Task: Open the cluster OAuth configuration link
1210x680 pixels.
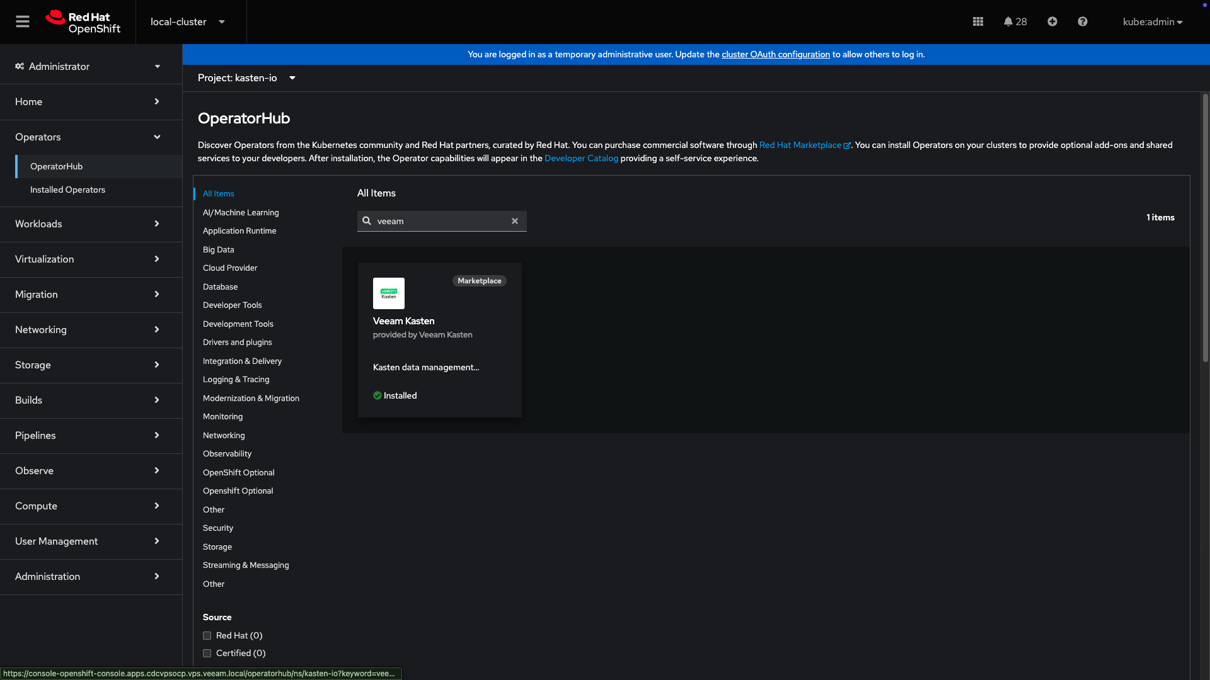Action: (x=775, y=54)
